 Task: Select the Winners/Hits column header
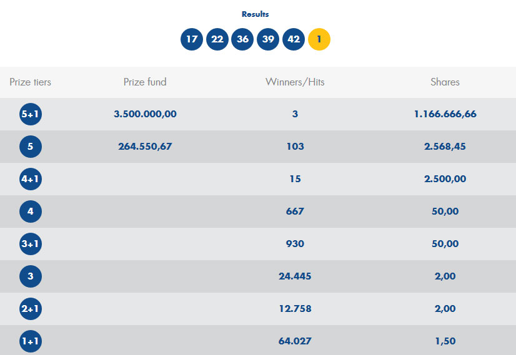tap(295, 82)
